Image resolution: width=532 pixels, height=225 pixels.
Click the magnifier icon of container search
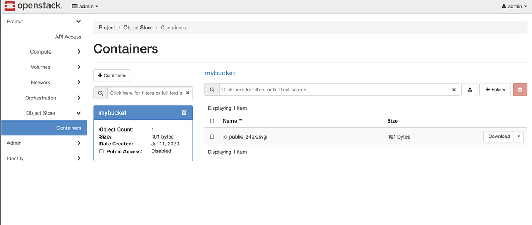point(100,93)
